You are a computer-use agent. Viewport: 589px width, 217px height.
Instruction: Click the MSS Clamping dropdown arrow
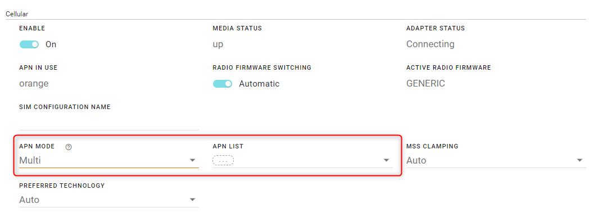coord(579,160)
